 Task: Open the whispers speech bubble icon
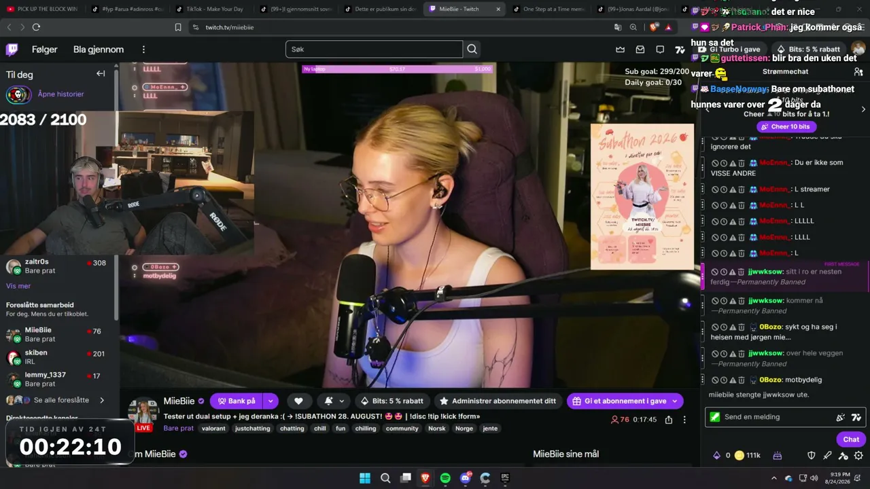[660, 50]
